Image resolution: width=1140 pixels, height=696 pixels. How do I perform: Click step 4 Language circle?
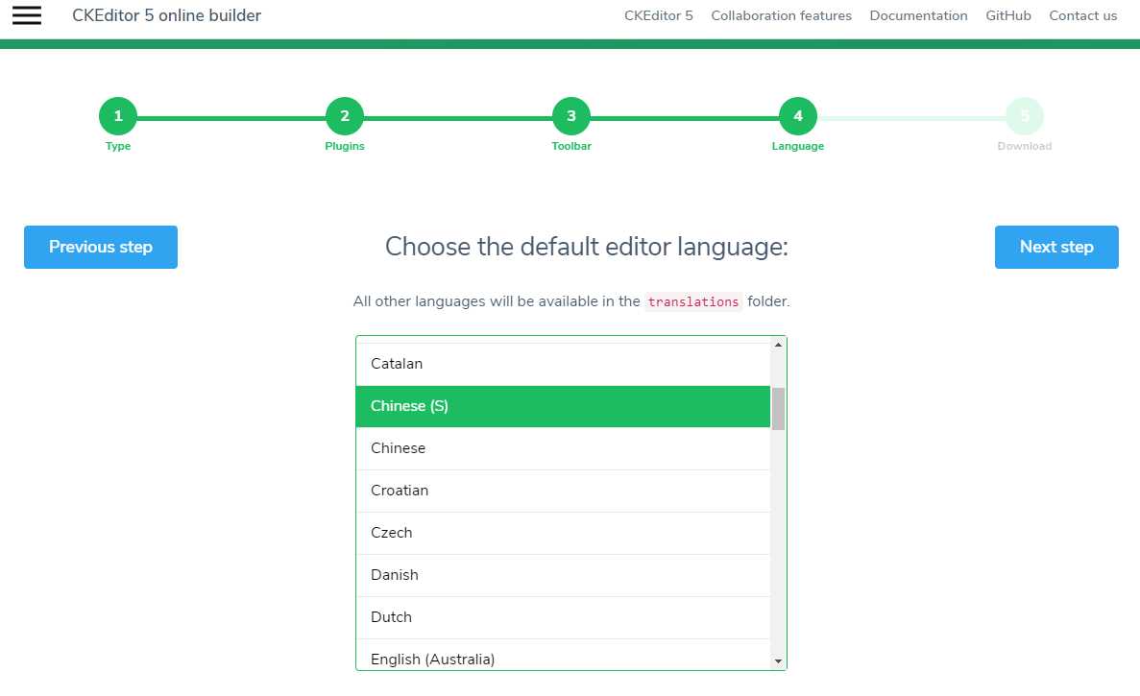[x=798, y=117]
